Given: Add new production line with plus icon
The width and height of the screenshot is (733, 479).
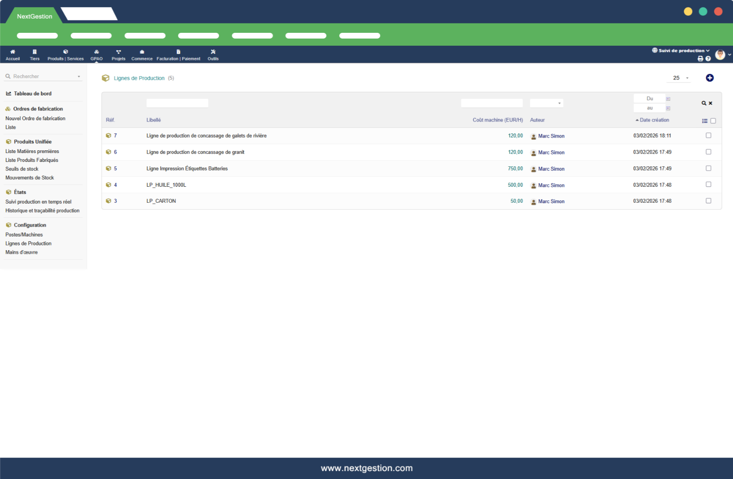Looking at the screenshot, I should (x=709, y=78).
